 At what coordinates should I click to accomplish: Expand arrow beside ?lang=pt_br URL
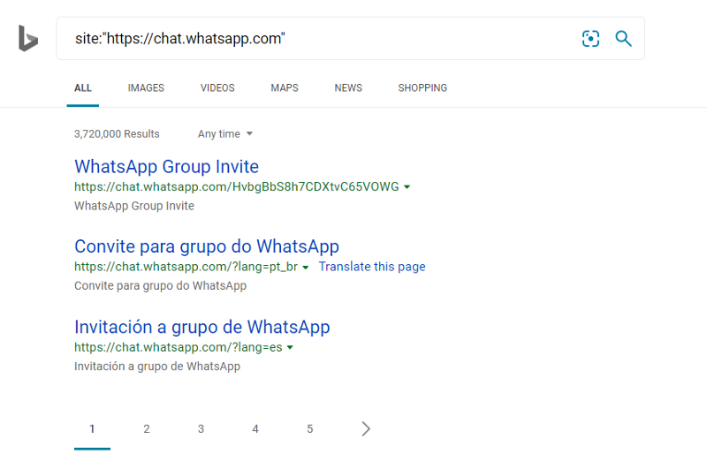coord(305,267)
